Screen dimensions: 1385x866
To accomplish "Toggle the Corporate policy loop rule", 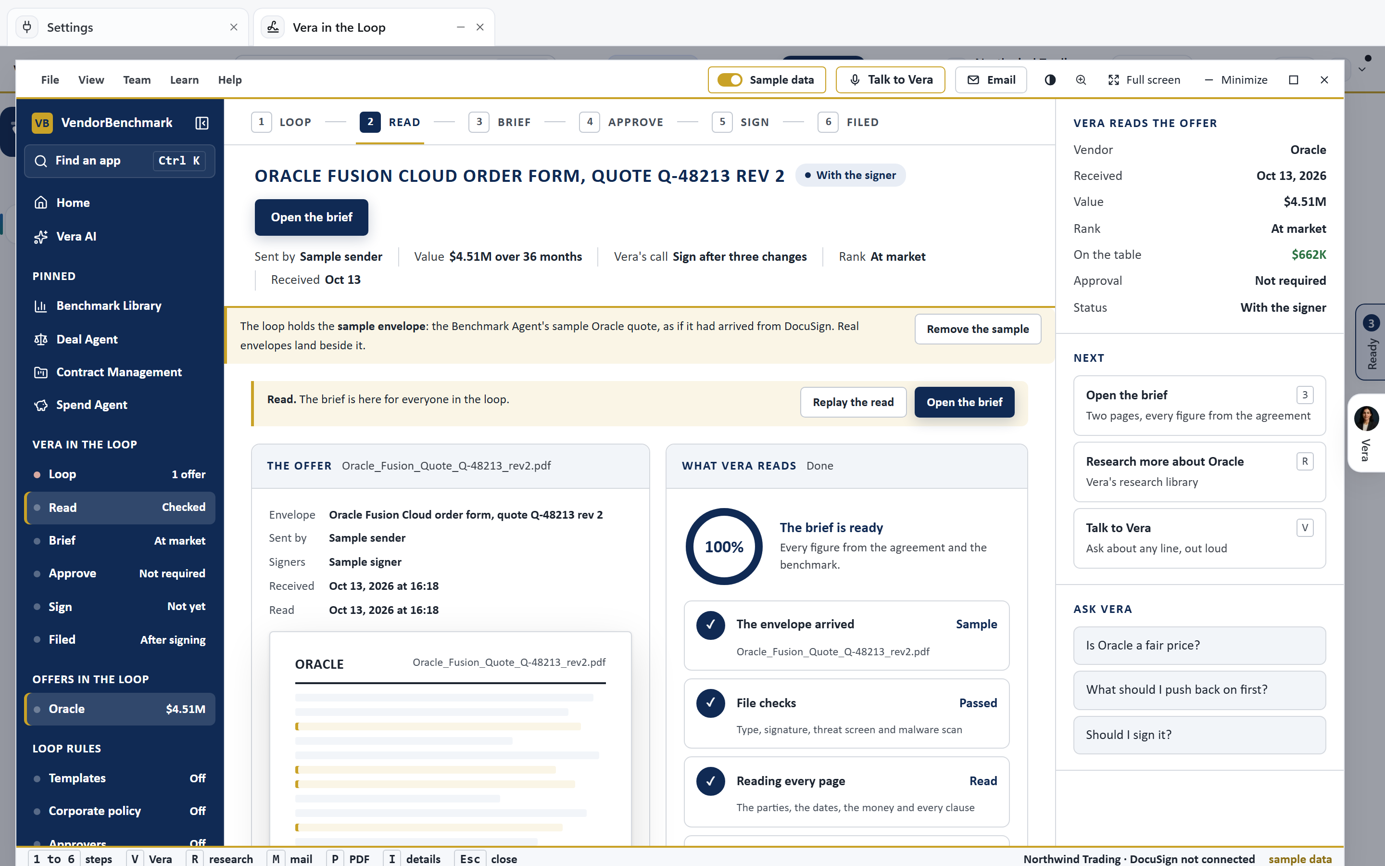I will point(120,811).
